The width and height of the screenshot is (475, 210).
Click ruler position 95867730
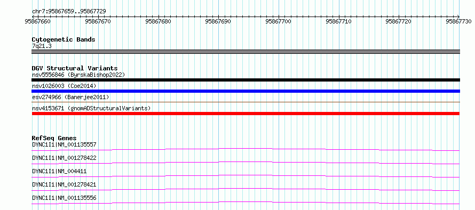click(x=458, y=21)
